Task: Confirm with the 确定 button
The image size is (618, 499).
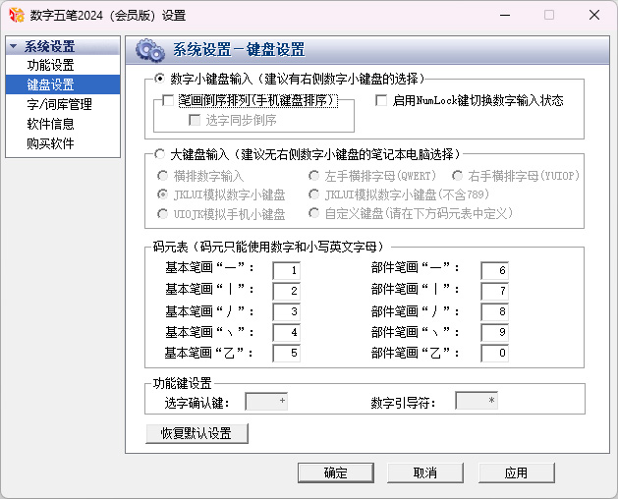Action: click(336, 472)
